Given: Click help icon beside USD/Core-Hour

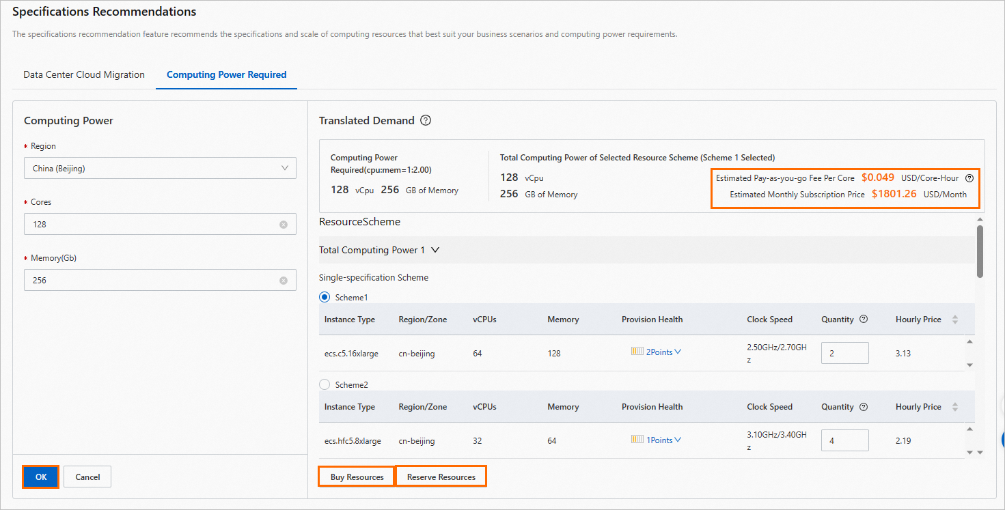Looking at the screenshot, I should coord(969,178).
